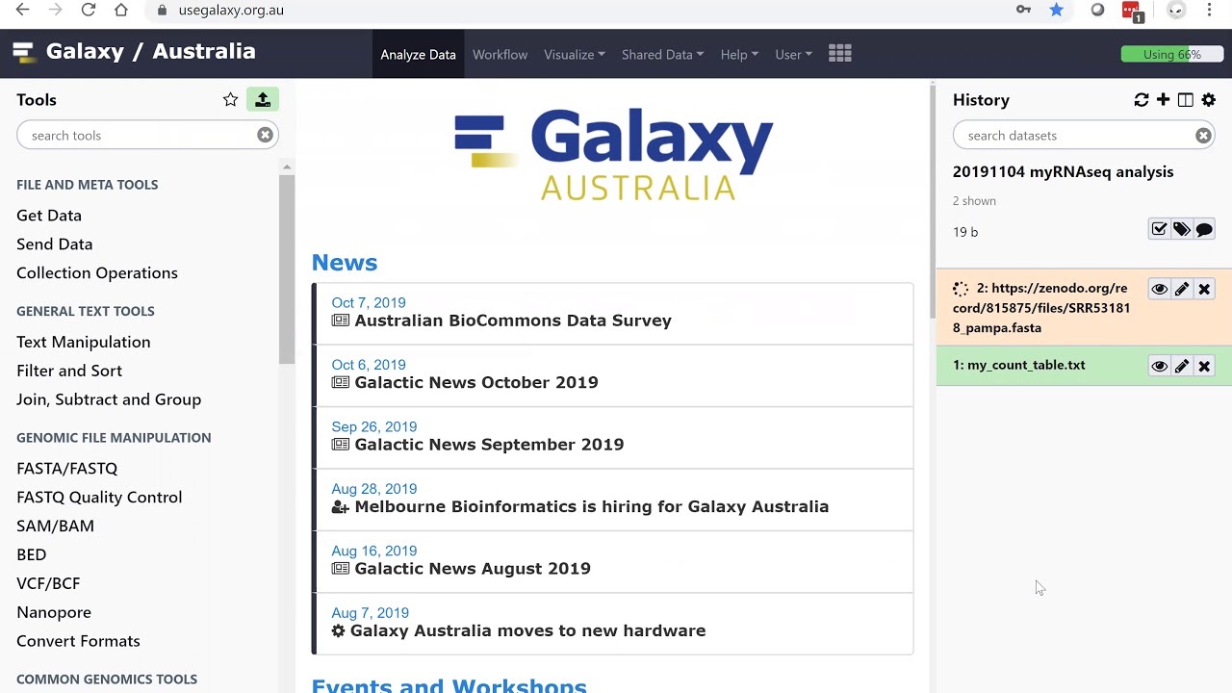Expand the SAM/BAM tool section

[x=55, y=526]
